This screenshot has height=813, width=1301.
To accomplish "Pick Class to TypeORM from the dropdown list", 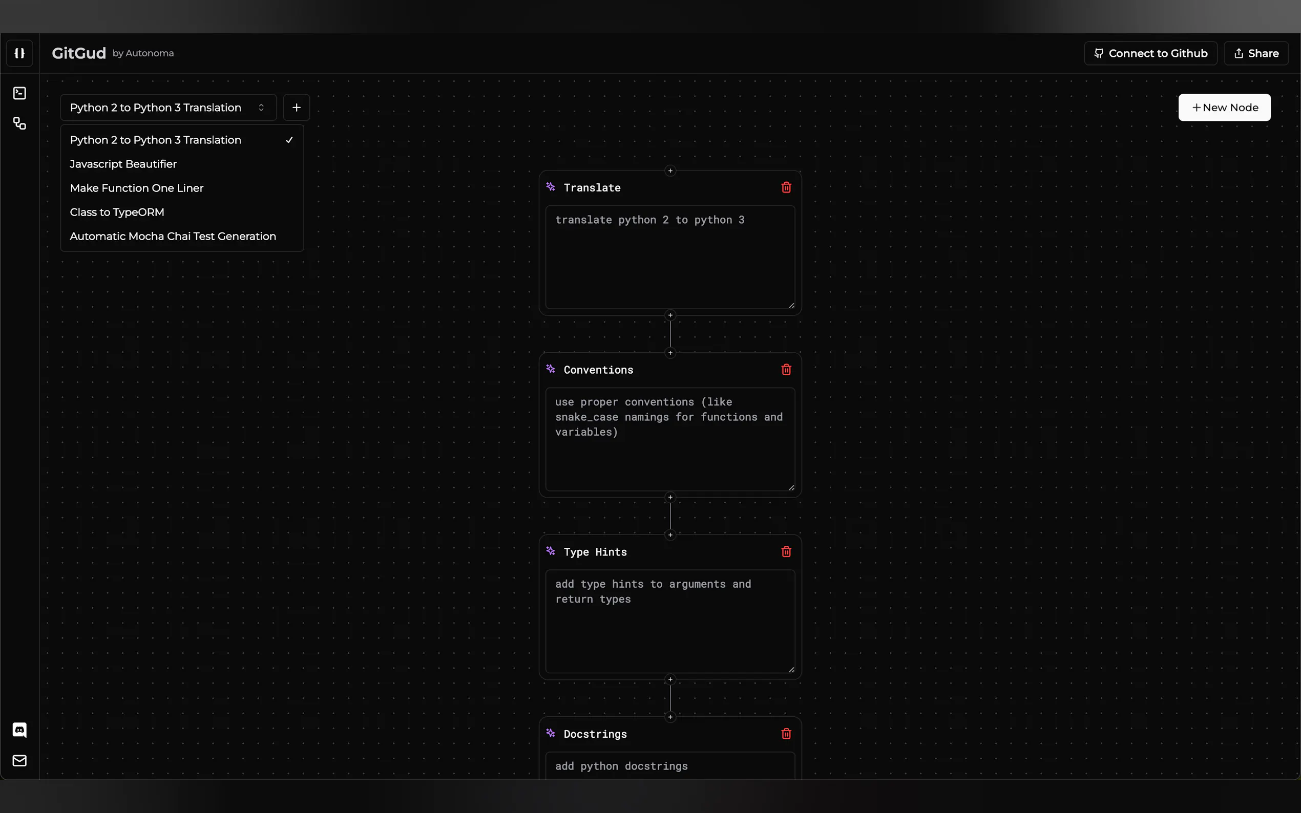I will pos(117,212).
